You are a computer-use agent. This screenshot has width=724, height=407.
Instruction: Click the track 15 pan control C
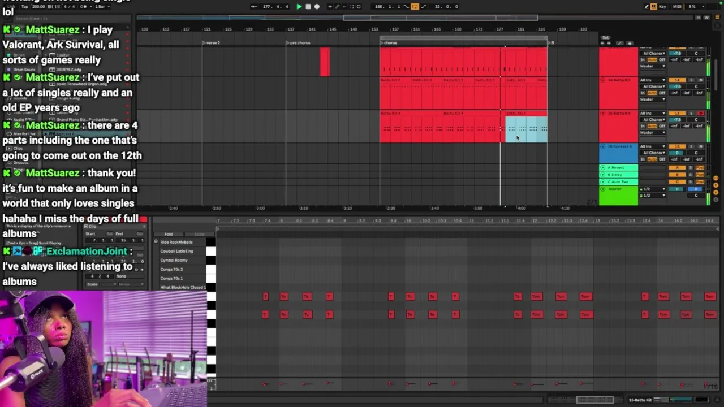coord(696,120)
